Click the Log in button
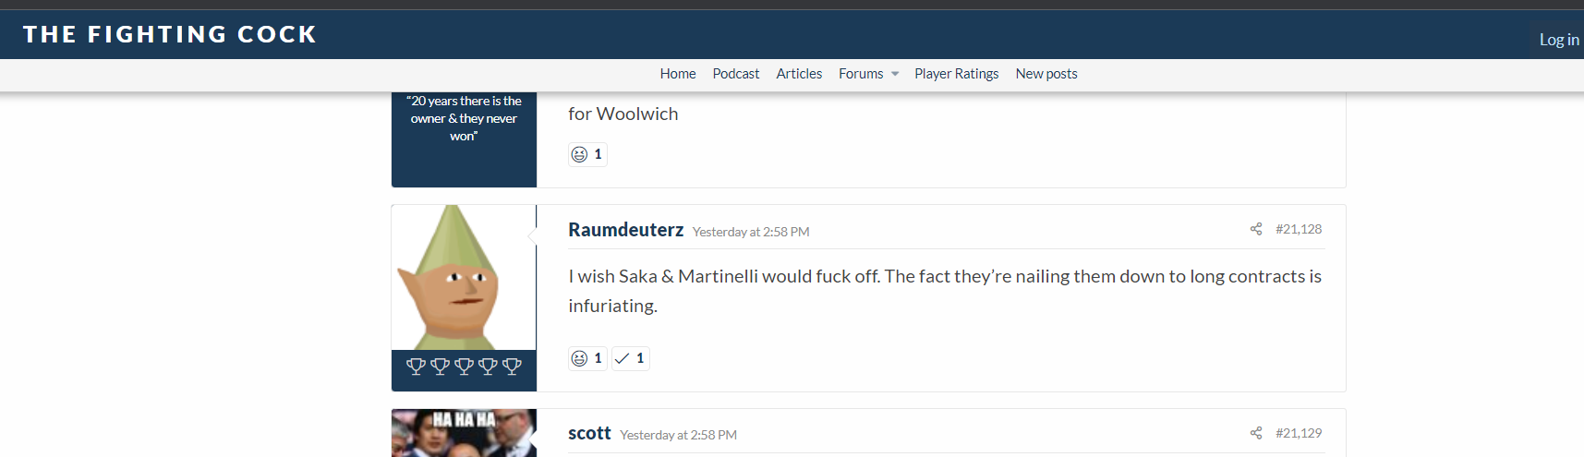1584x457 pixels. click(x=1558, y=40)
